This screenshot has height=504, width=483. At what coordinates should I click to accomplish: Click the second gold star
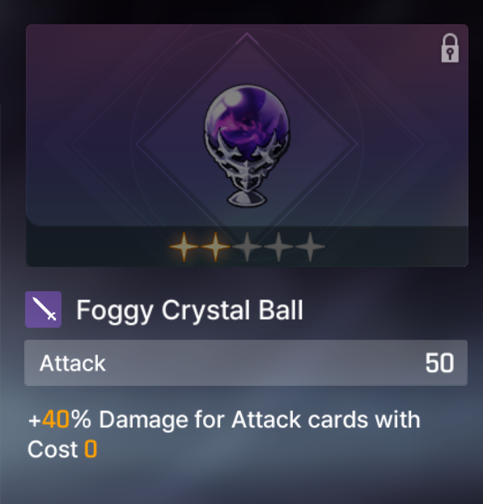pyautogui.click(x=215, y=247)
